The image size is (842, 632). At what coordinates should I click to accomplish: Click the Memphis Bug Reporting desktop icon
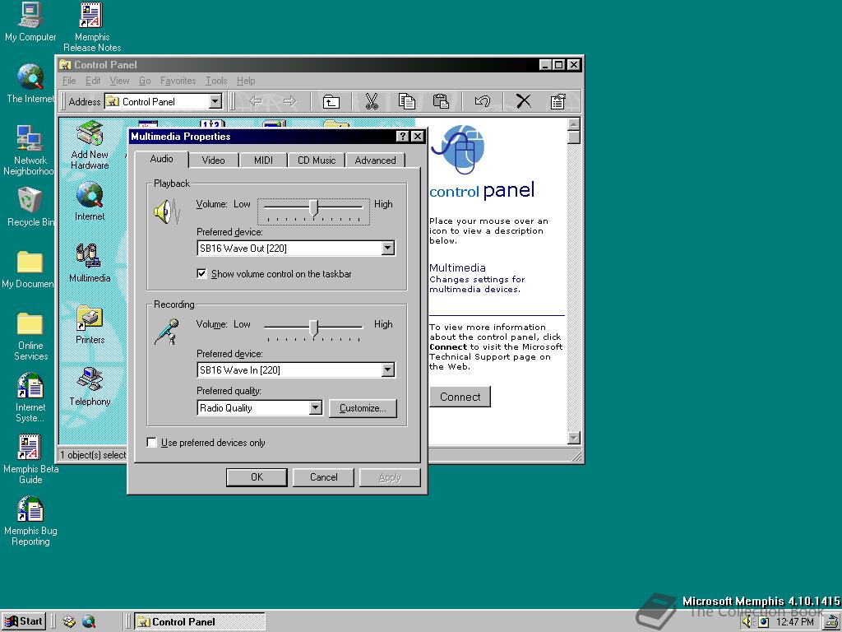click(30, 521)
